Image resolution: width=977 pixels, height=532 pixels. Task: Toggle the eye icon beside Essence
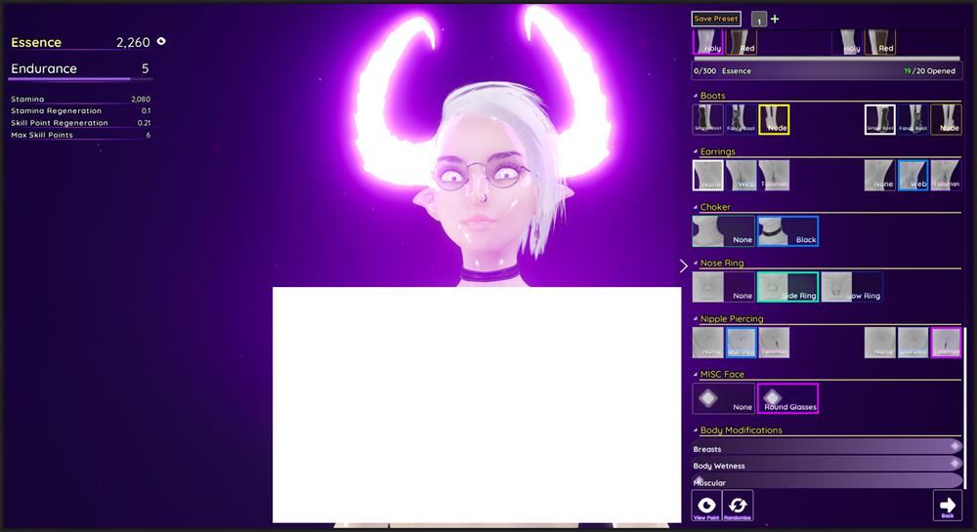coord(161,42)
